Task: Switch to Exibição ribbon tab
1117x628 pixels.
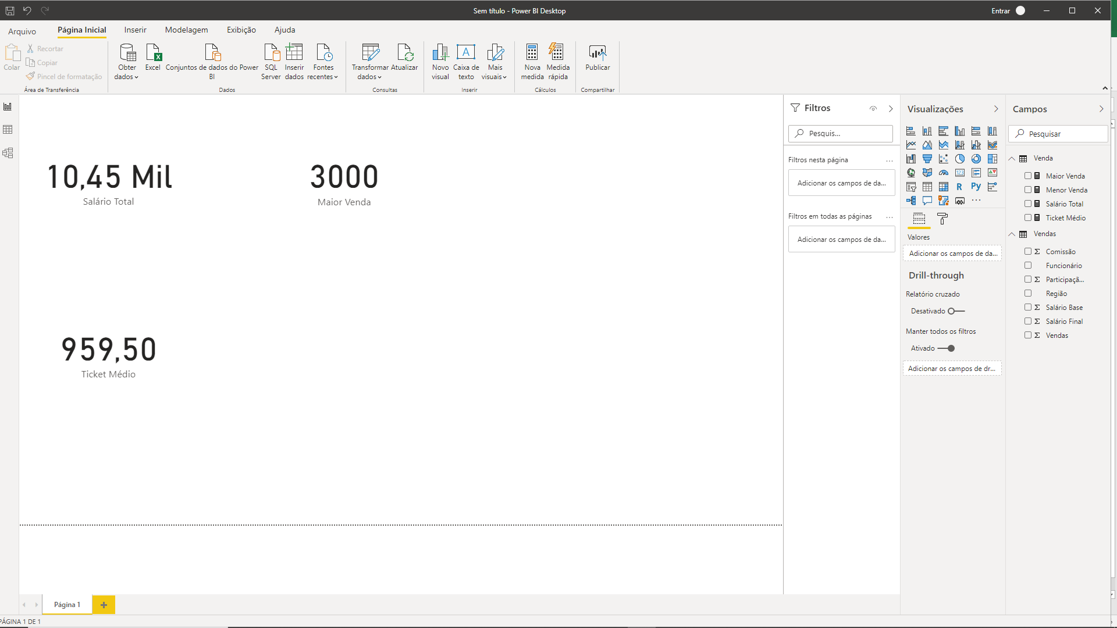Action: (x=241, y=30)
